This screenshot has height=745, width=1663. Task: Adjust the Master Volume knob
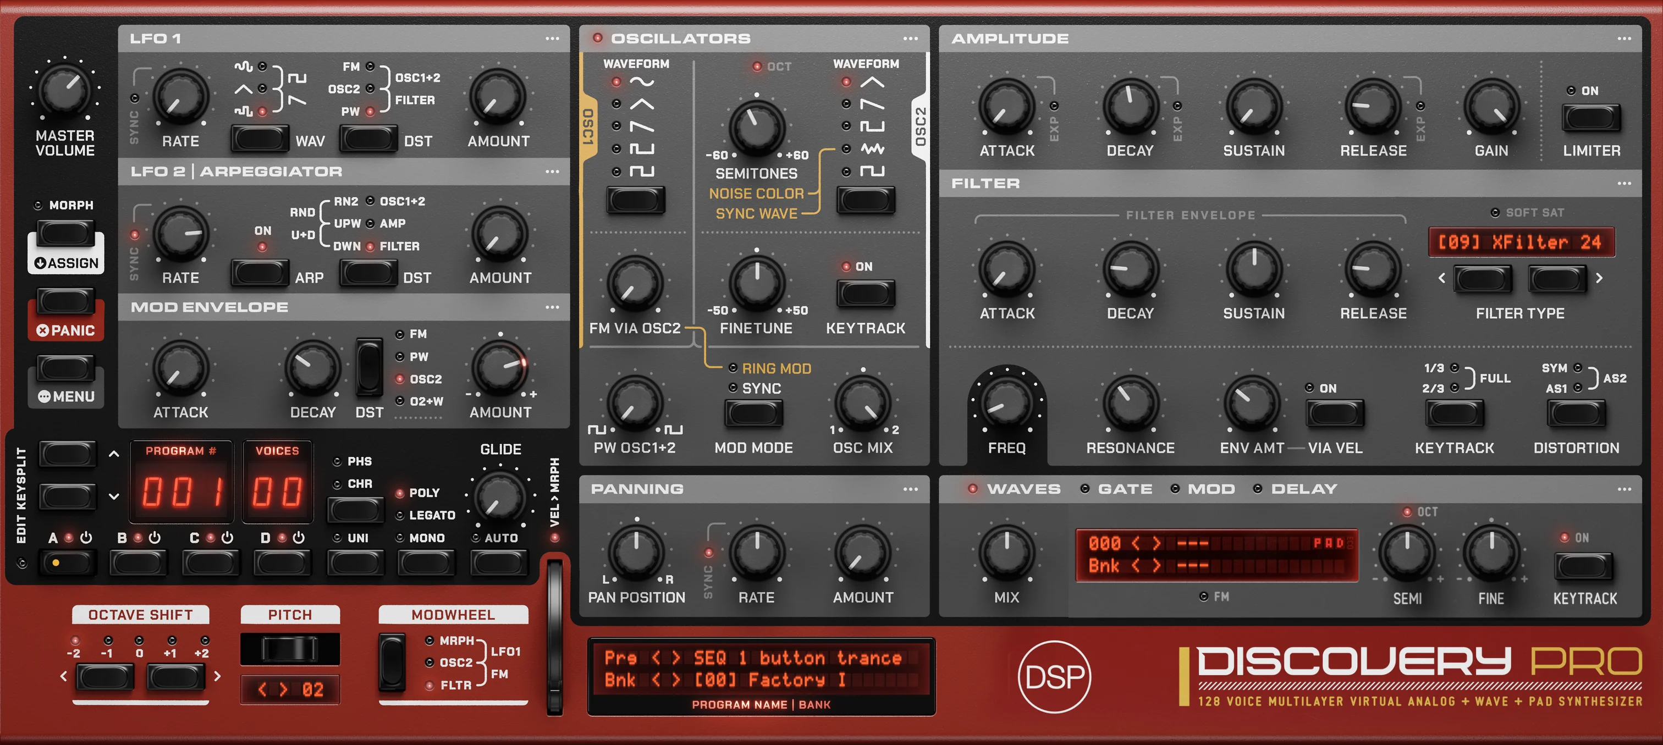pyautogui.click(x=64, y=90)
